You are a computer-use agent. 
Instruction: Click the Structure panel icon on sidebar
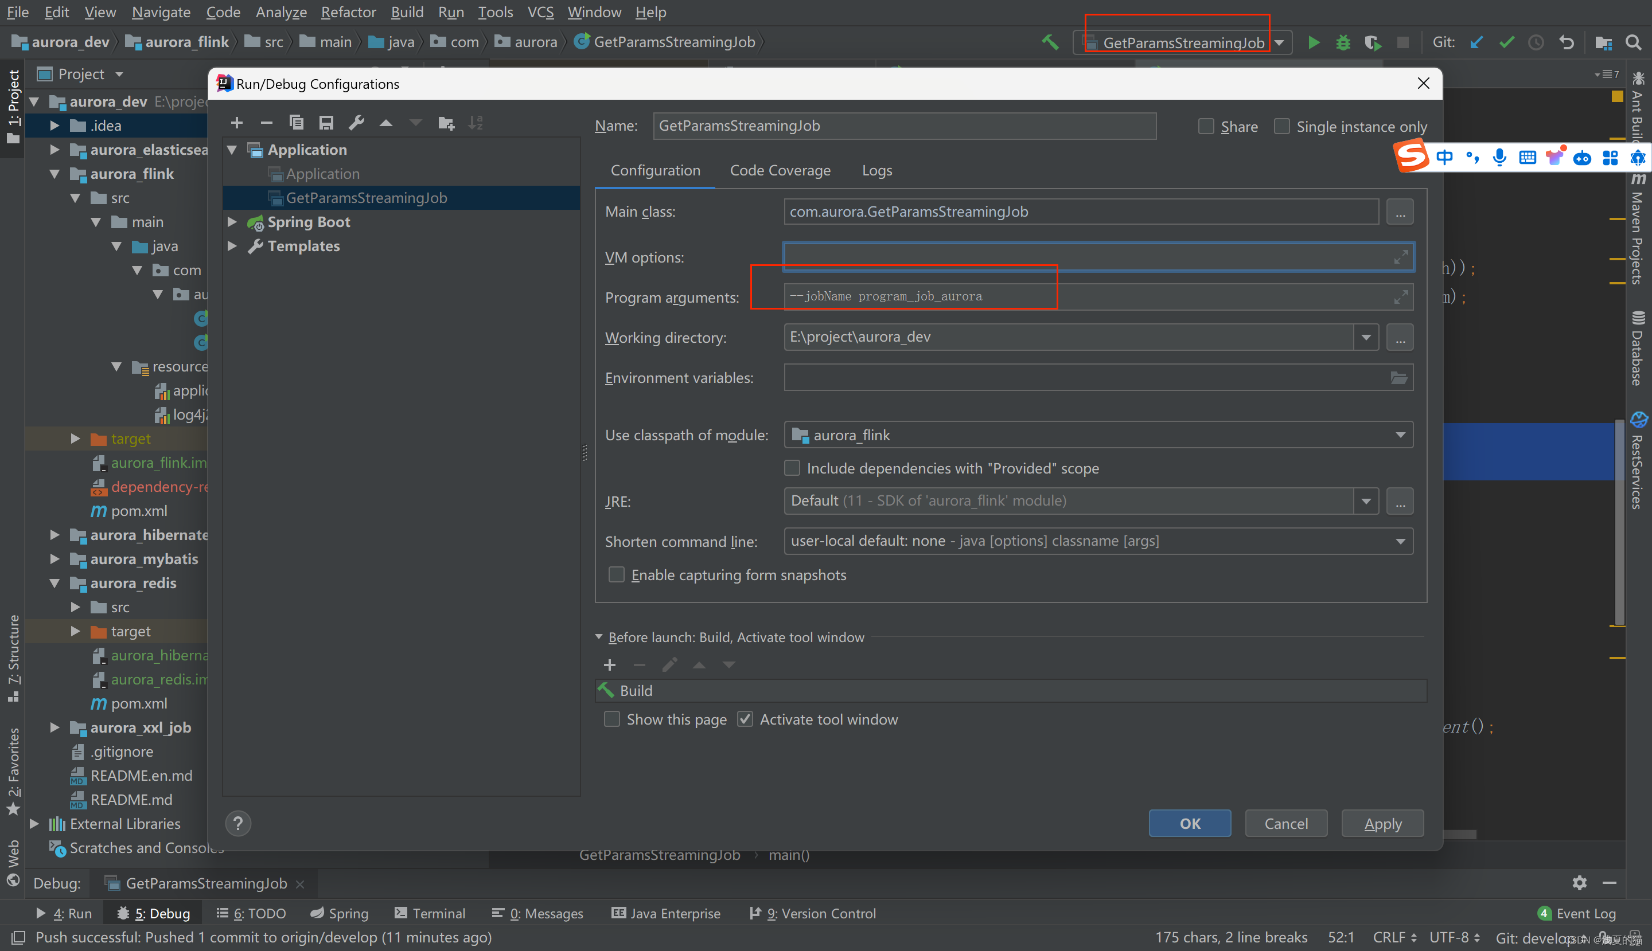(14, 636)
